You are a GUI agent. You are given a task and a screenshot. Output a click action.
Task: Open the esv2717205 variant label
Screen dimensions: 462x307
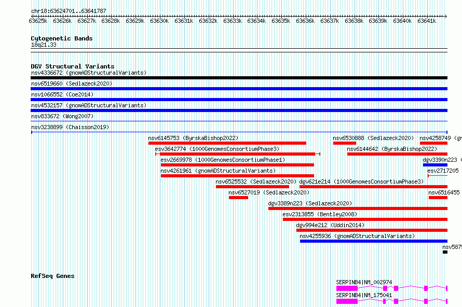tap(443, 171)
